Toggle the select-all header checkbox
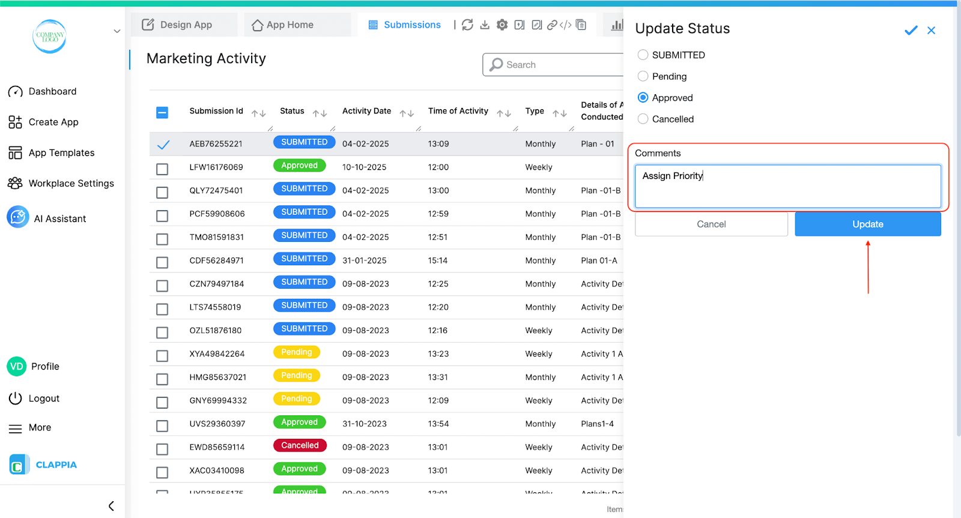961x518 pixels. click(x=162, y=112)
